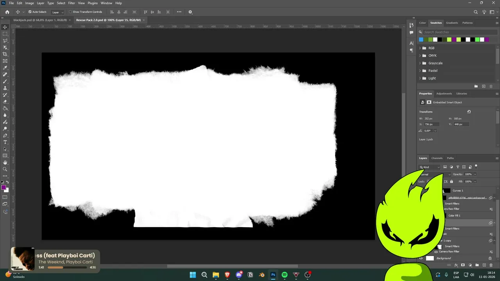Select the Paint Bucket tool
This screenshot has width=500, height=281.
click(5, 108)
